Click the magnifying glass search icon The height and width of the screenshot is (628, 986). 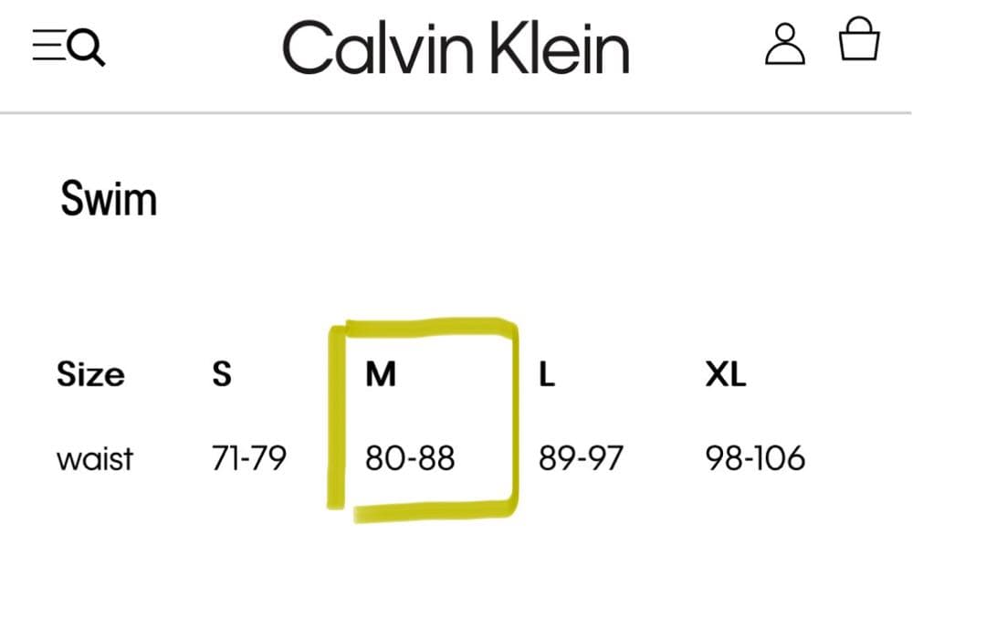tap(87, 47)
